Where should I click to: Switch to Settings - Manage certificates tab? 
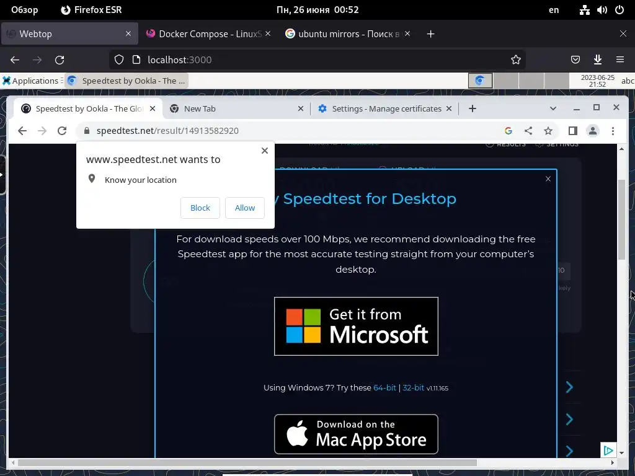[x=384, y=108]
